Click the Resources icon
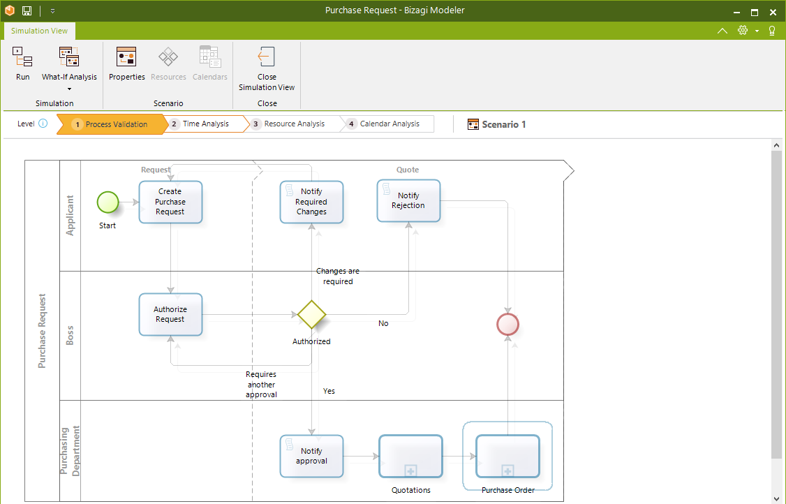This screenshot has width=786, height=504. [168, 57]
